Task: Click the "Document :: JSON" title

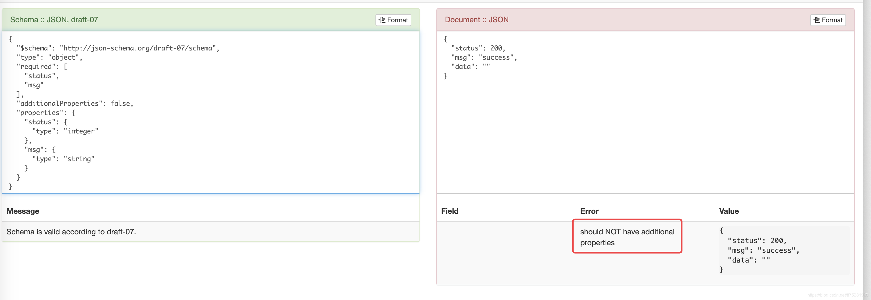Action: tap(477, 20)
